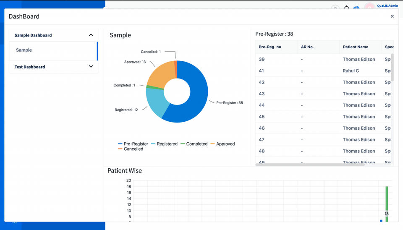This screenshot has height=230, width=403.
Task: Click Thomas Edison in row 48
Action: (359, 151)
